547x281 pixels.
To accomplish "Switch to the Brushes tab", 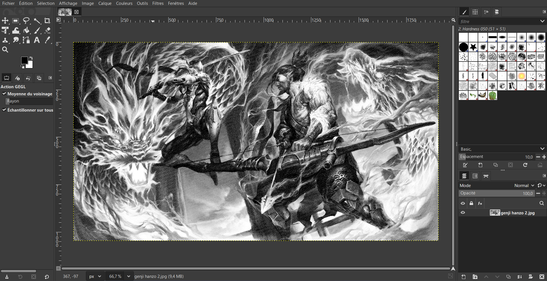I will [x=464, y=12].
